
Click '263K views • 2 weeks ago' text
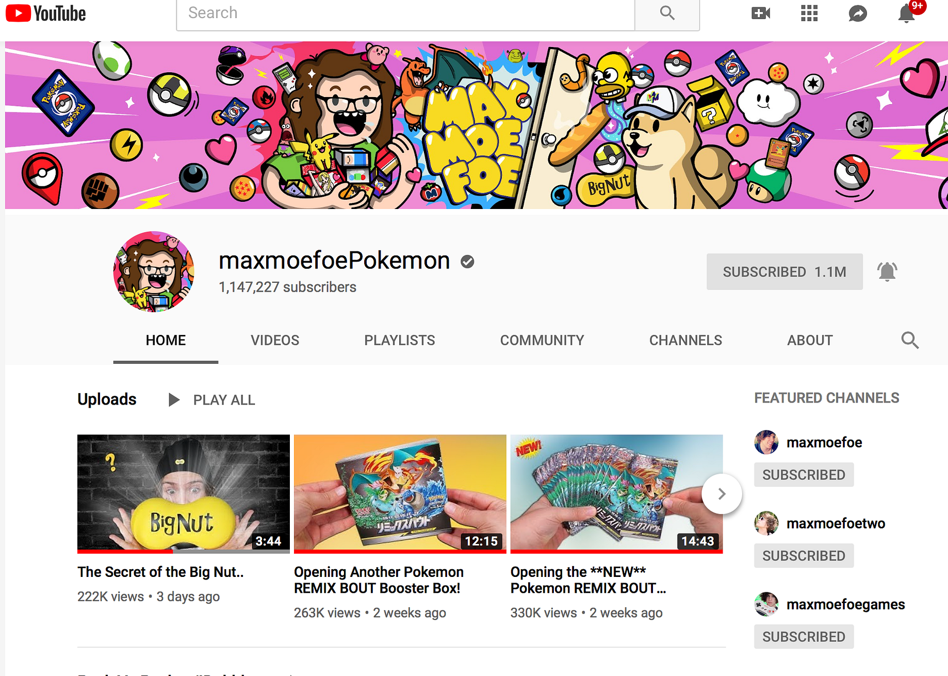click(370, 613)
